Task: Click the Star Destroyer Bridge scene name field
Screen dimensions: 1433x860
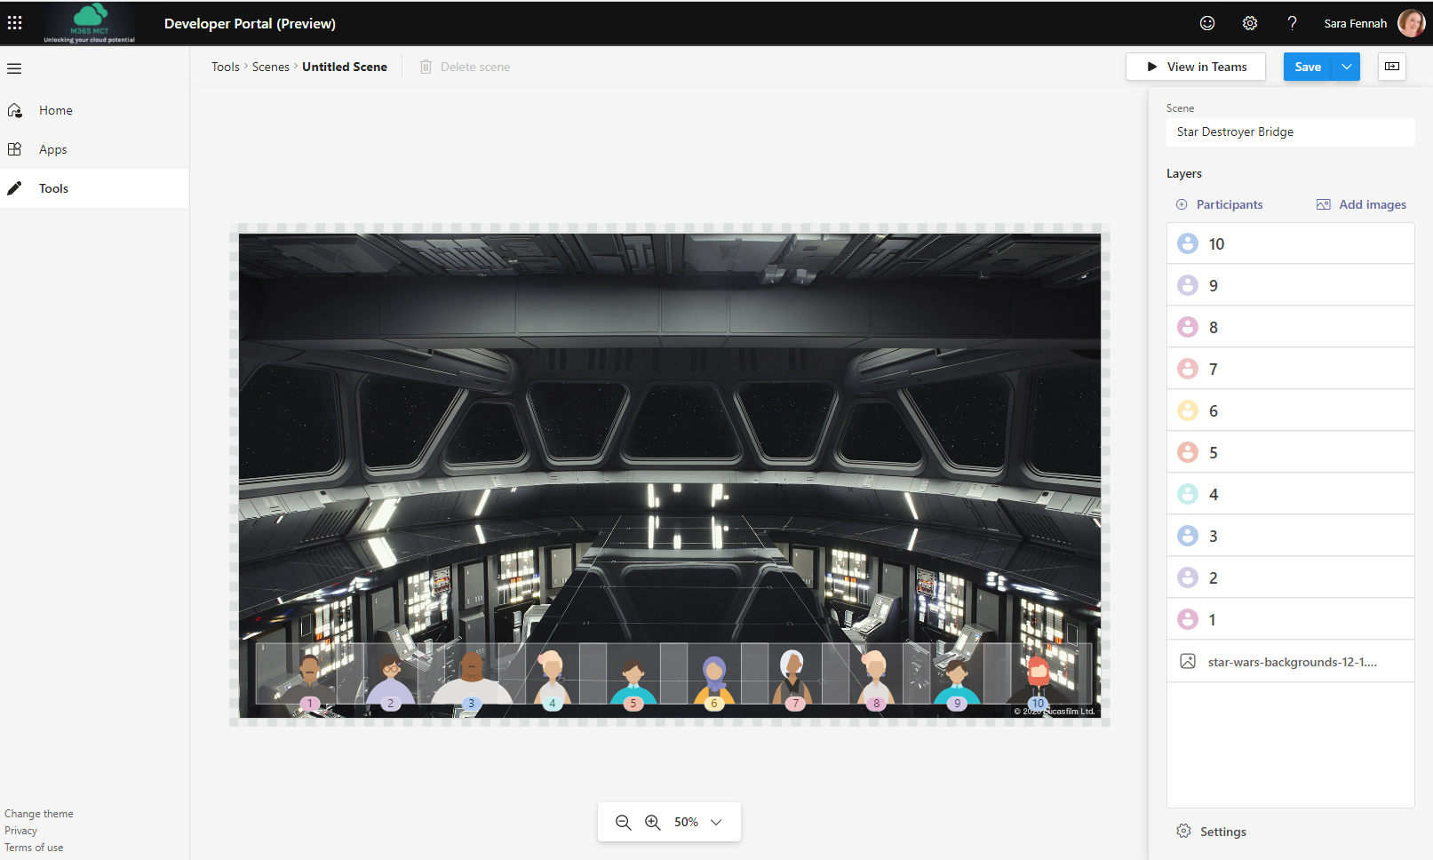Action: 1290,131
